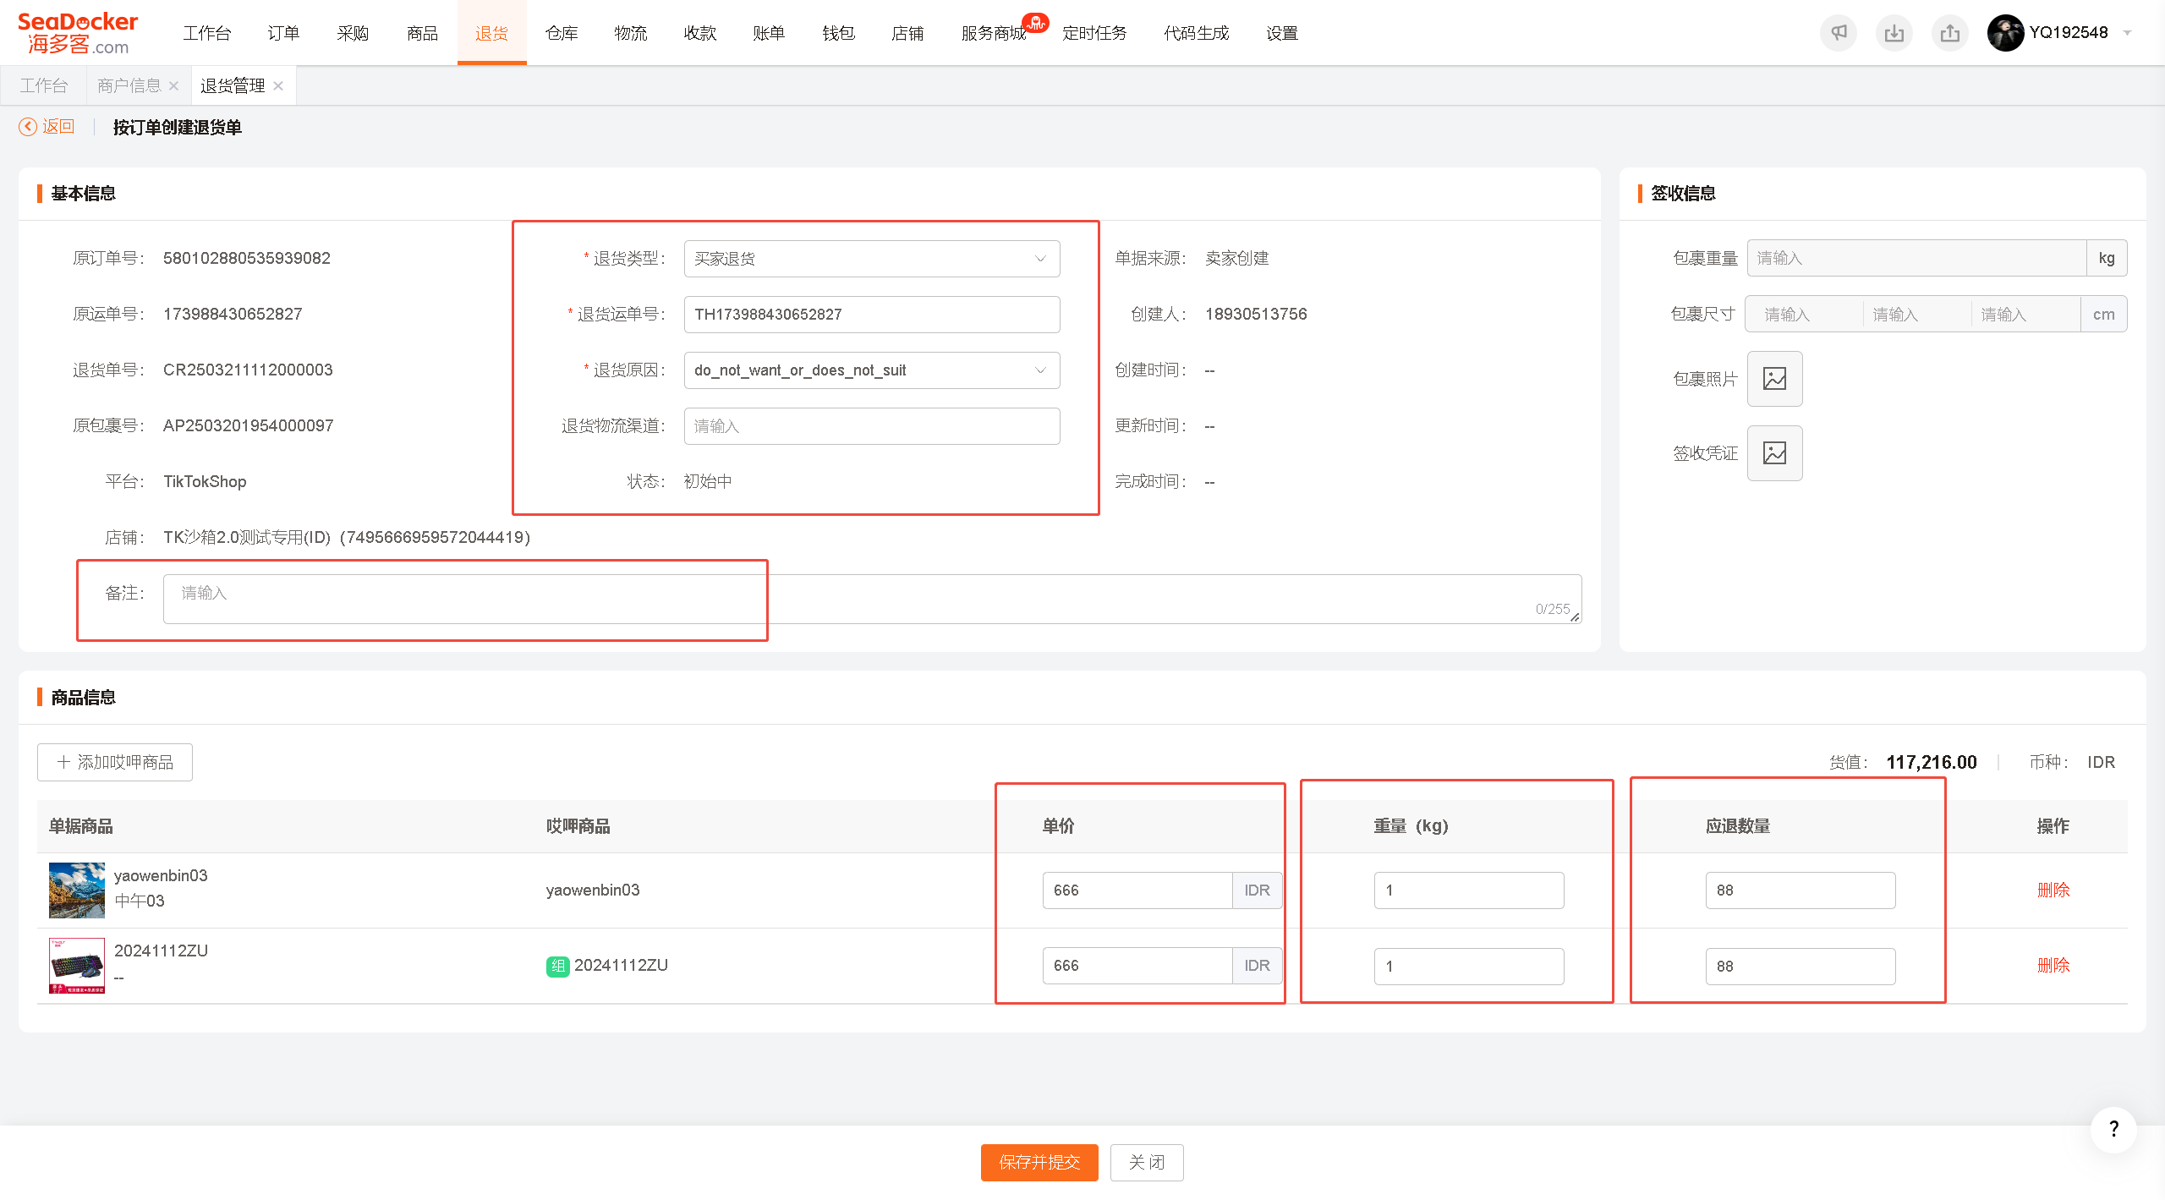This screenshot has height=1200, width=2165.
Task: Switch to the 工作台 page tab
Action: [43, 85]
